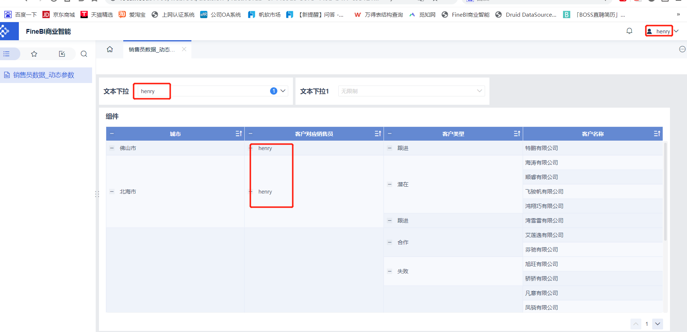Screen dimensions: 687x332
Task: Open 帆软市场 bookmark
Action: click(264, 14)
